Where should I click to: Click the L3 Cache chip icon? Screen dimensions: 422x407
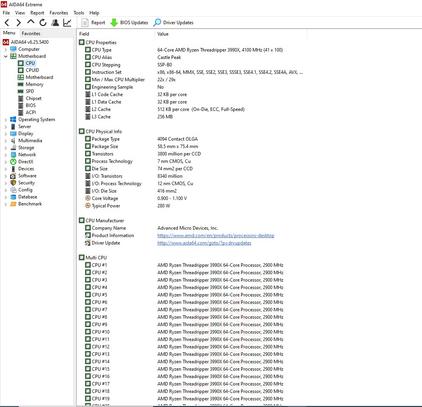click(88, 117)
